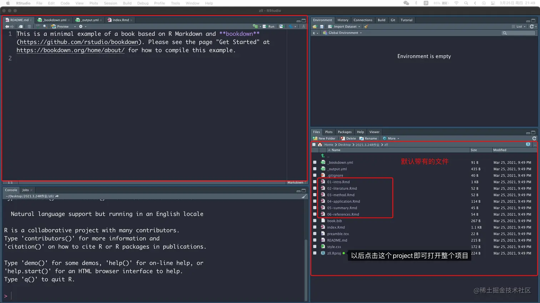540x303 pixels.
Task: Create a New Folder in Files pane
Action: pos(324,138)
